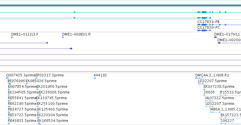
Task: Click the EK201960.5prime EST label
Action: [52, 87]
